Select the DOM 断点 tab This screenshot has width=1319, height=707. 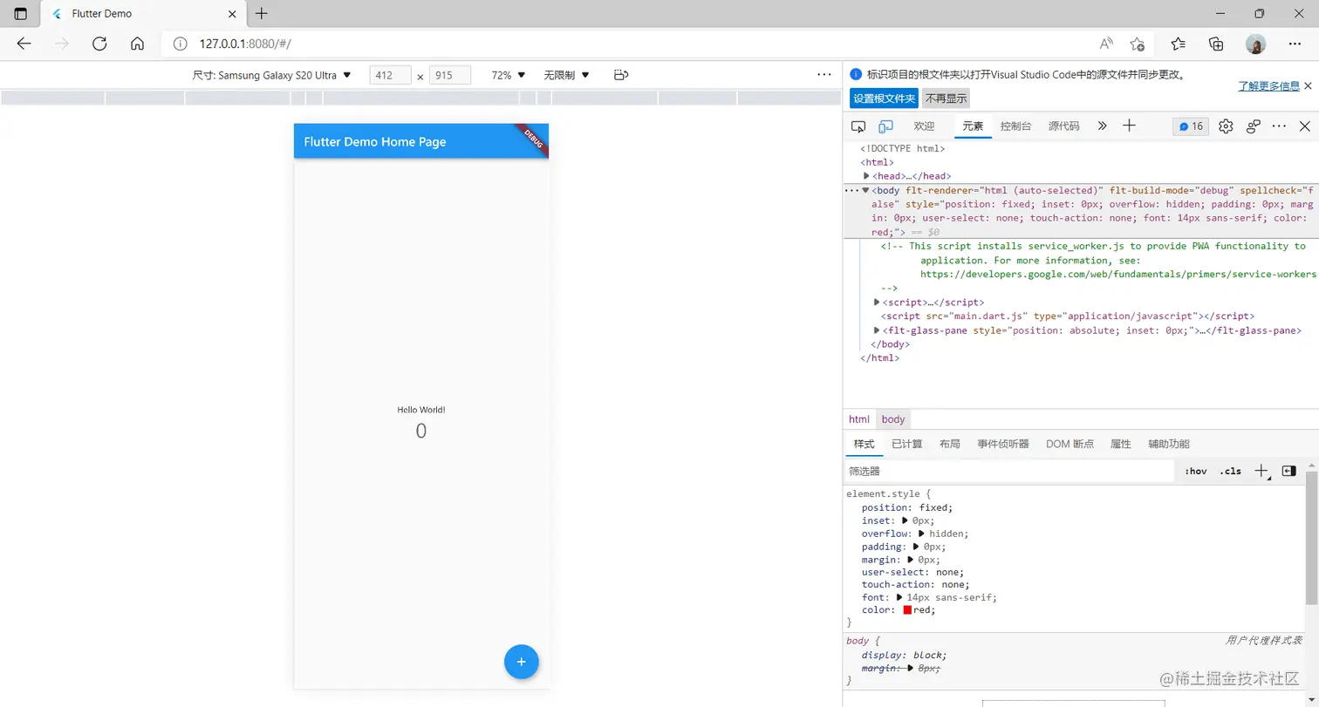(1070, 444)
